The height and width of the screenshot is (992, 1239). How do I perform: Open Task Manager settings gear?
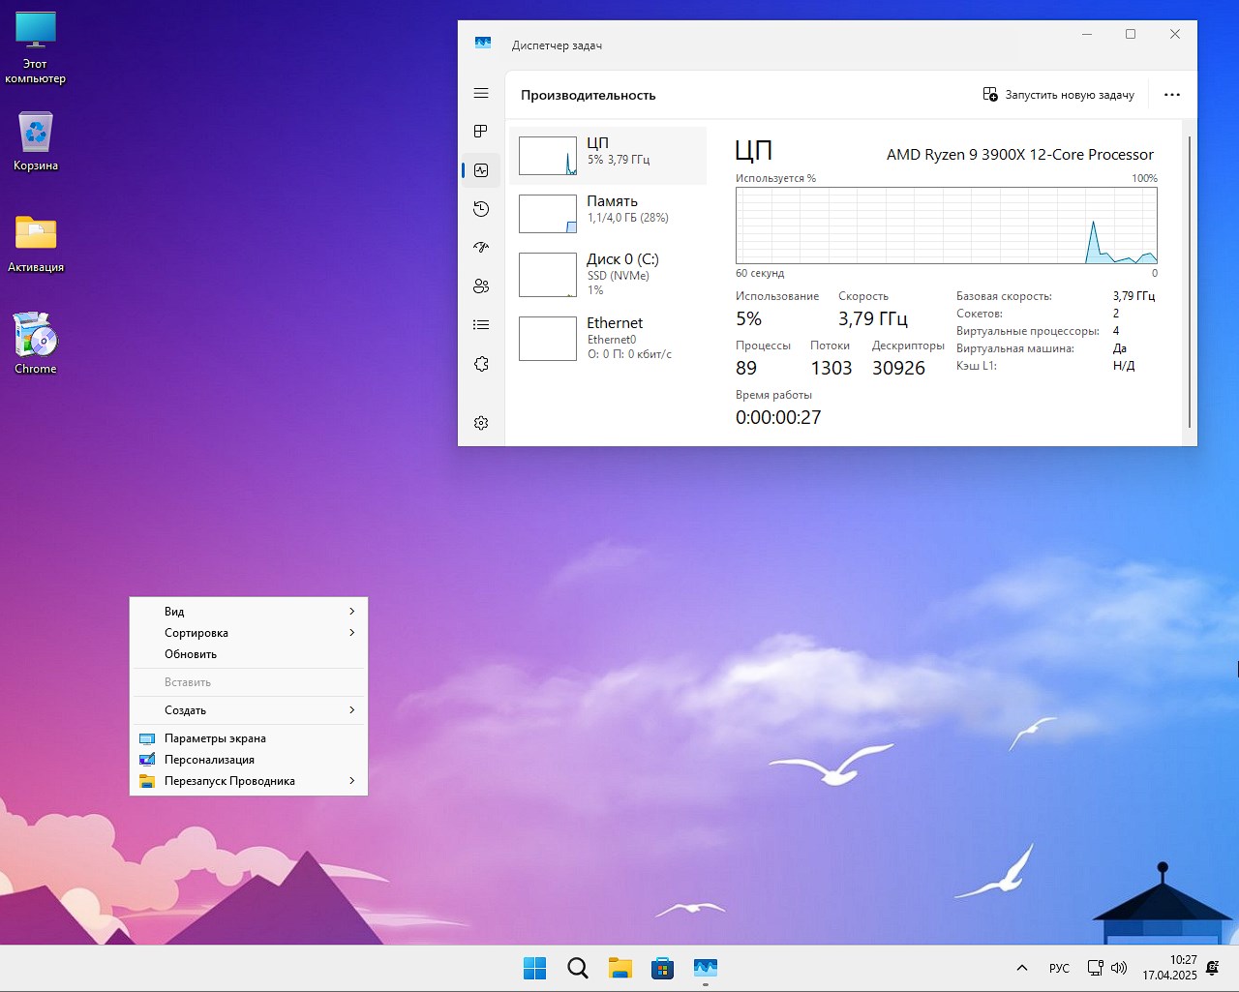point(481,423)
